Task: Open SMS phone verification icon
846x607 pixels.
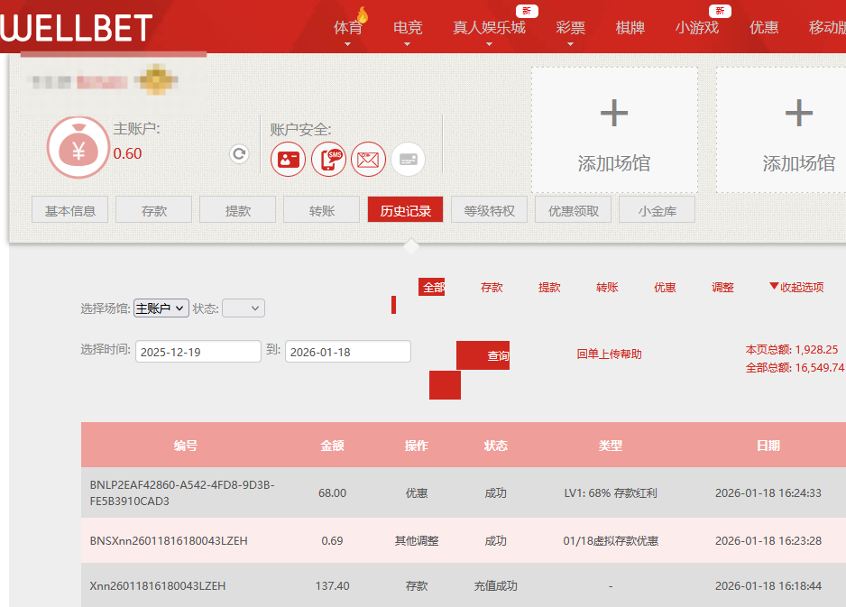Action: tap(328, 160)
